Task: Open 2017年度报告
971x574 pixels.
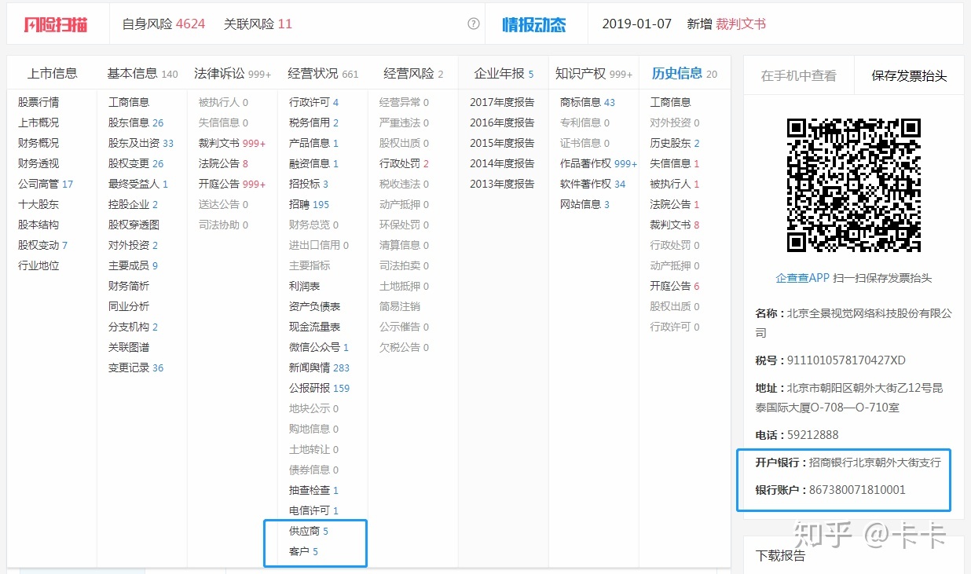Action: (x=502, y=102)
